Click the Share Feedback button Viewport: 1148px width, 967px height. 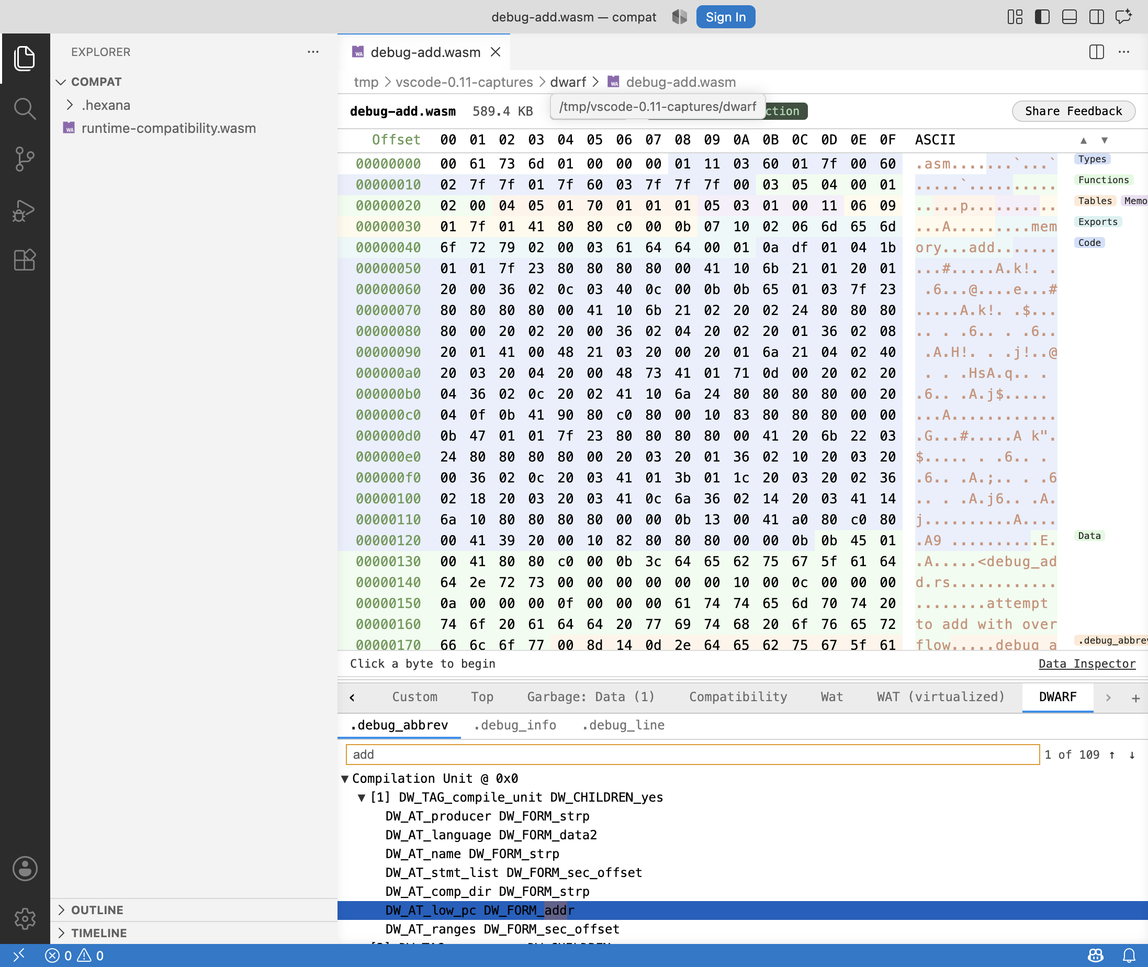[1073, 111]
